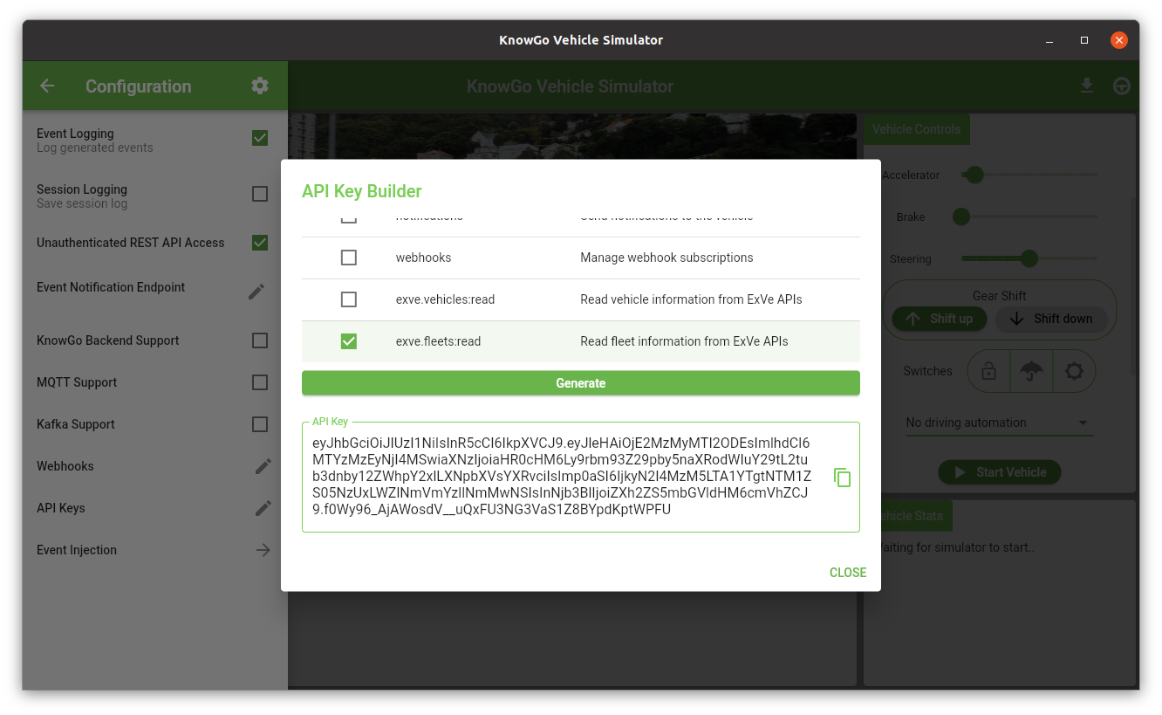Open the No driving automation dropdown
The width and height of the screenshot is (1162, 715).
999,423
